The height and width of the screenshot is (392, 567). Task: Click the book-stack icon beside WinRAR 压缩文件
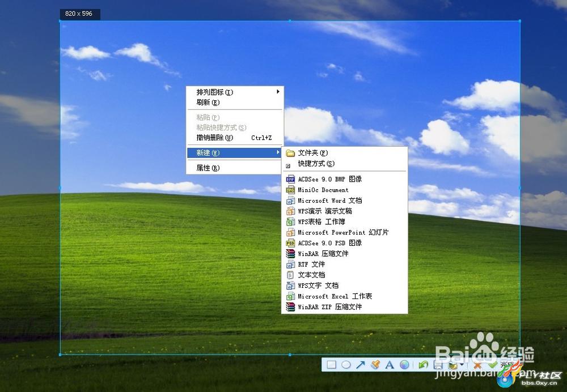[290, 254]
